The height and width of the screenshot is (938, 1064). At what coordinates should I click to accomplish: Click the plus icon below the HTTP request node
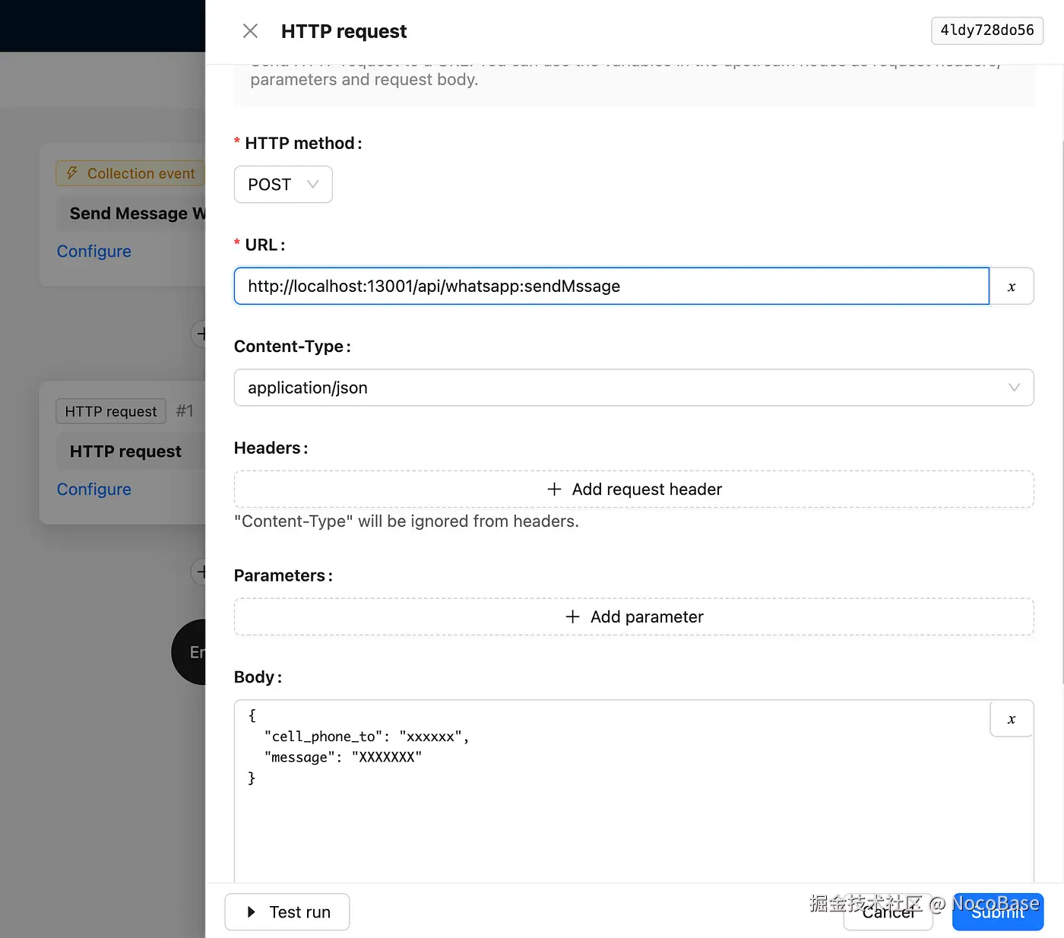pyautogui.click(x=202, y=572)
